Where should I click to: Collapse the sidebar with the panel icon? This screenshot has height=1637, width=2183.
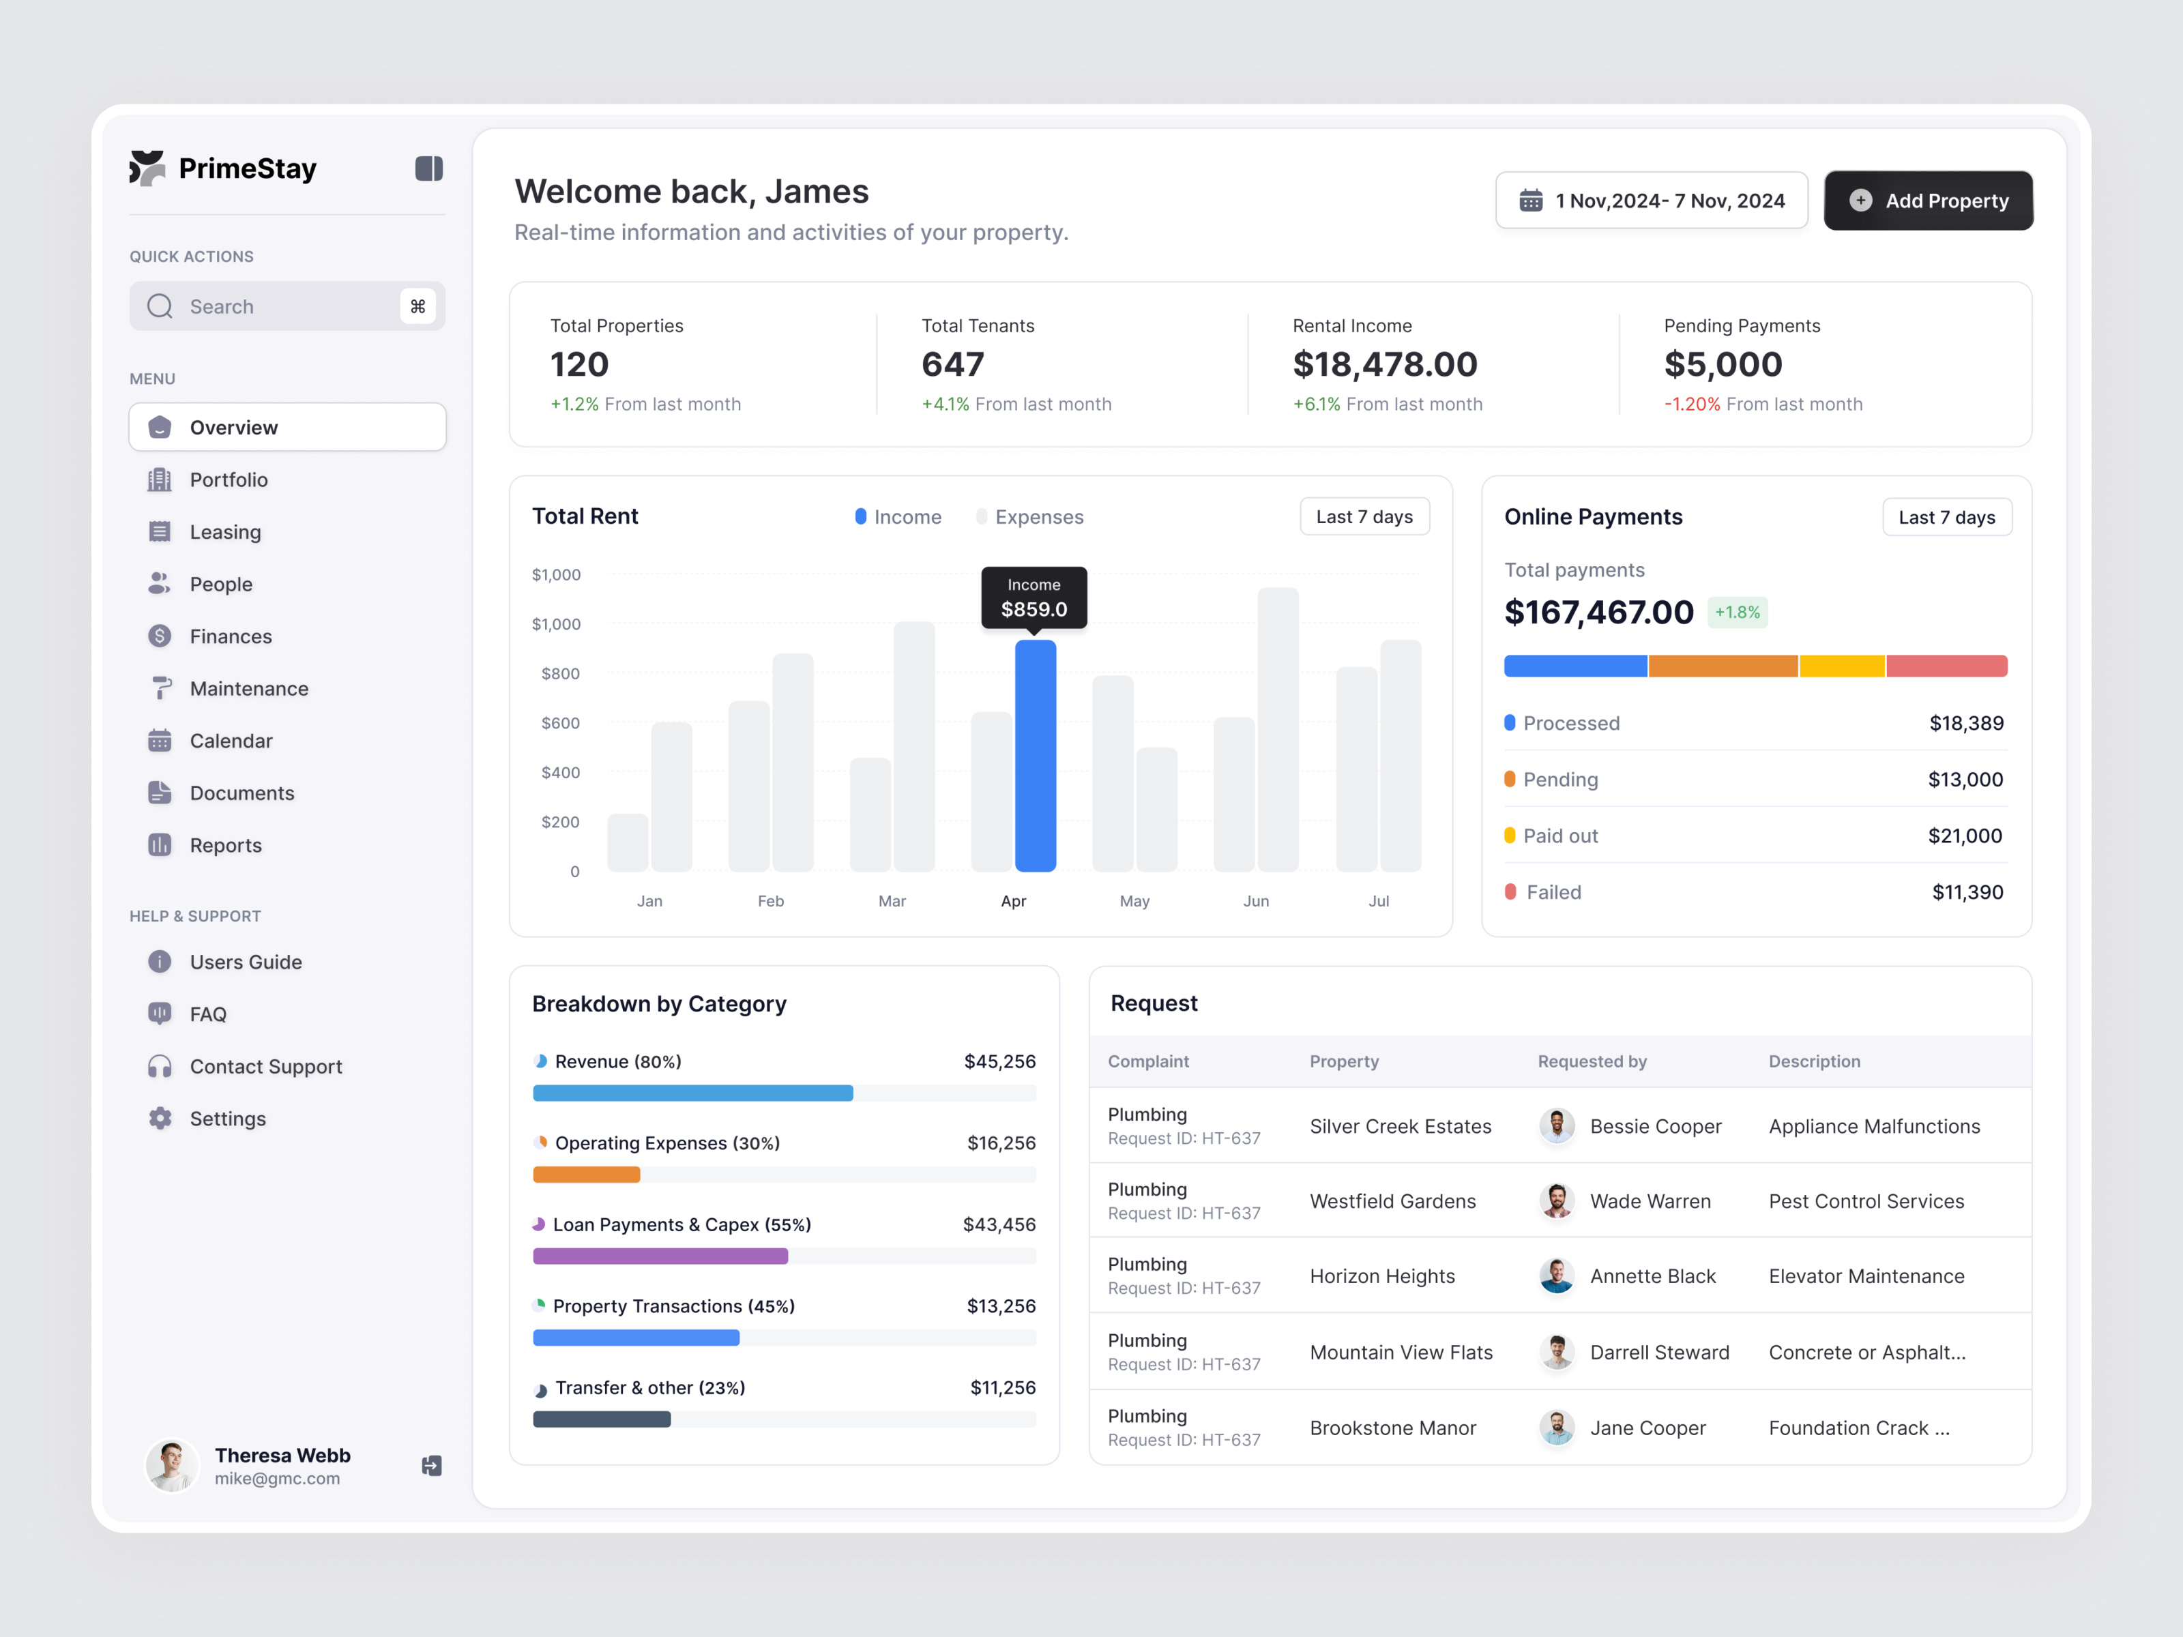428,168
